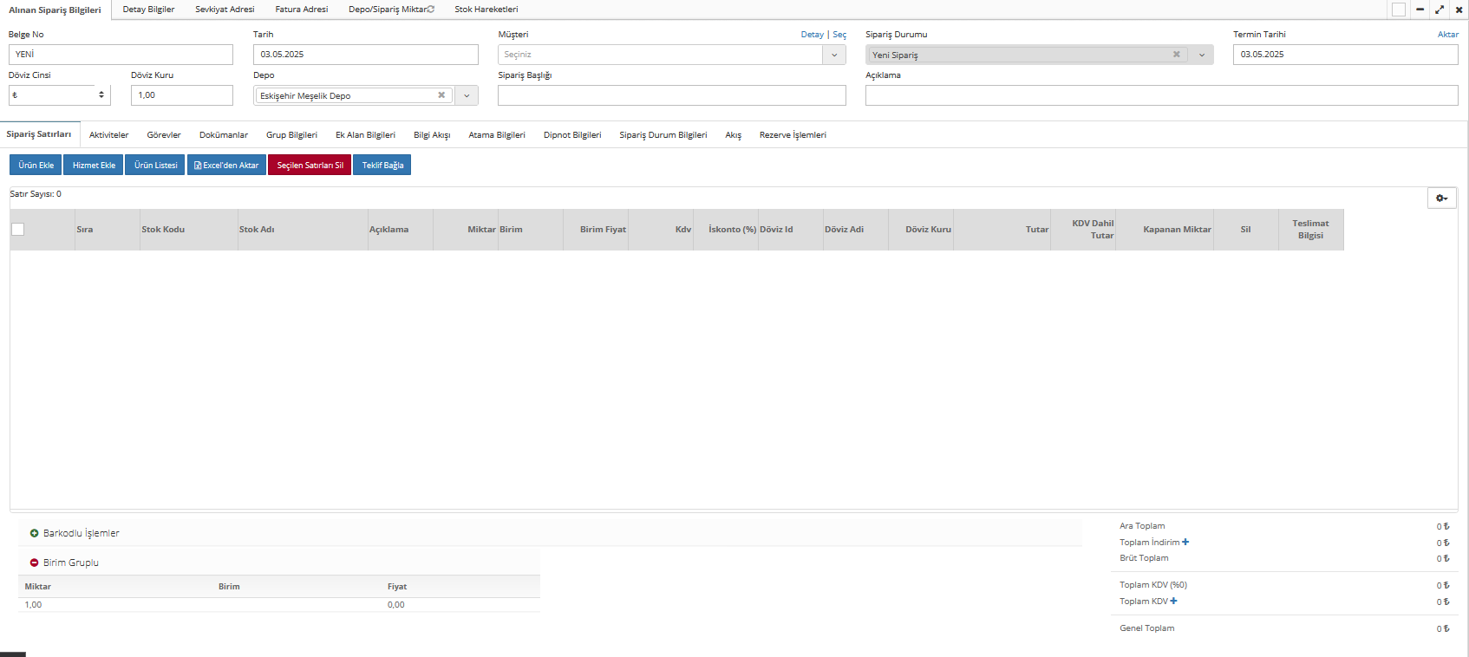Open the Sipariş Durumu dropdown
1469x657 pixels.
click(x=1202, y=55)
